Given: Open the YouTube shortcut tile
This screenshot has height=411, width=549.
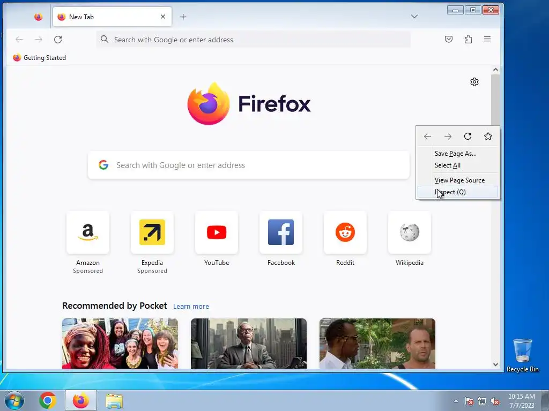Looking at the screenshot, I should [x=217, y=232].
